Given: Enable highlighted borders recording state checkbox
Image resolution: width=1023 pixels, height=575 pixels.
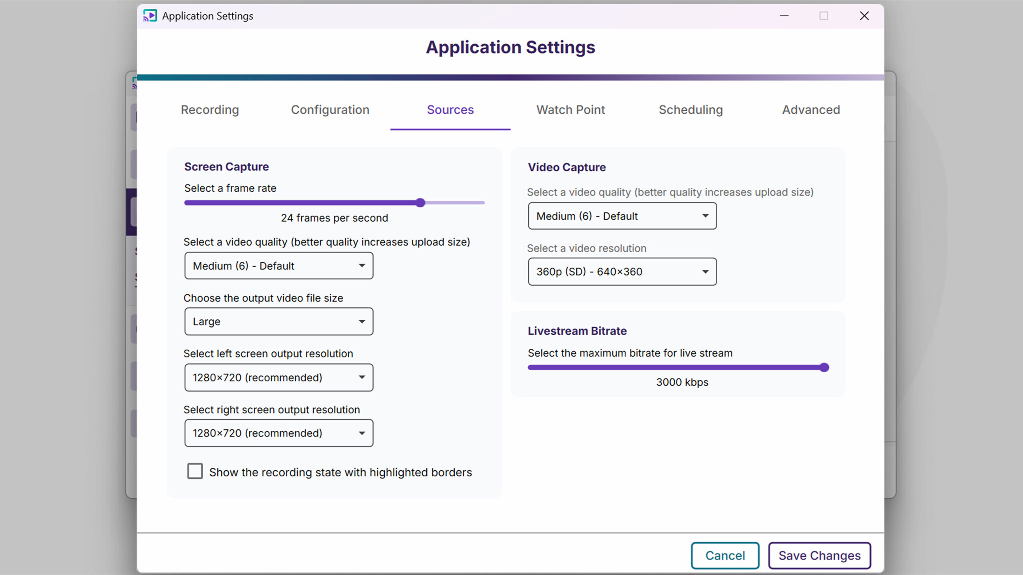Looking at the screenshot, I should 195,471.
